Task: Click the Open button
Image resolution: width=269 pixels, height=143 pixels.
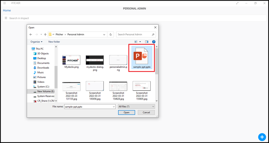Action: click(127, 113)
